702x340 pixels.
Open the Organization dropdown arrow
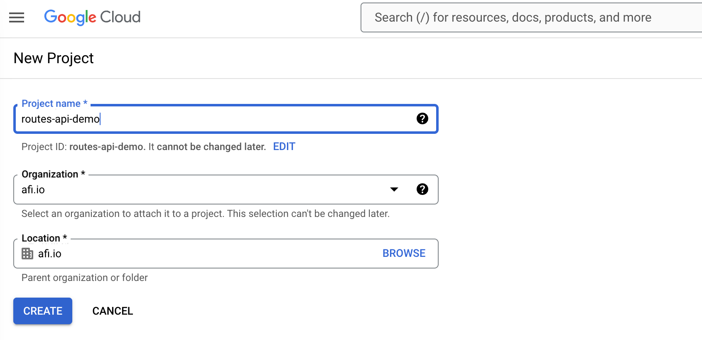394,190
